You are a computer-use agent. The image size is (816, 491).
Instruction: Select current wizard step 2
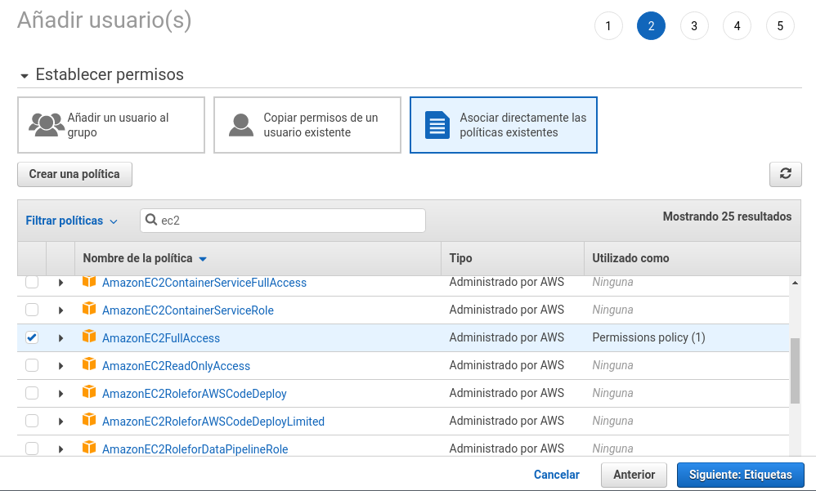651,25
